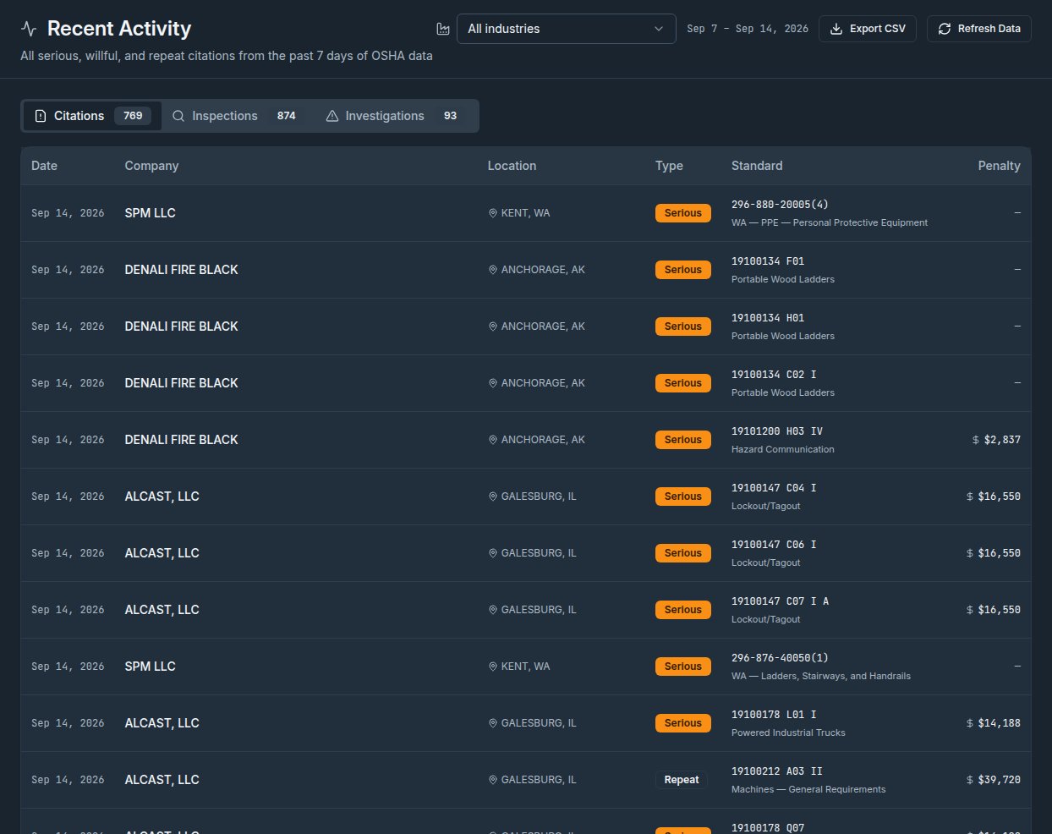Switch to the Inspections tab
The width and height of the screenshot is (1052, 834).
tap(234, 116)
